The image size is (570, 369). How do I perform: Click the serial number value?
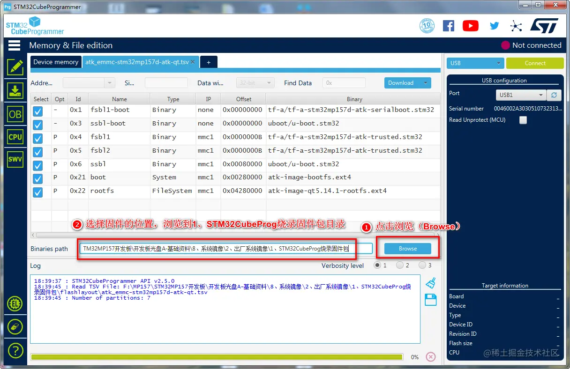click(x=528, y=109)
